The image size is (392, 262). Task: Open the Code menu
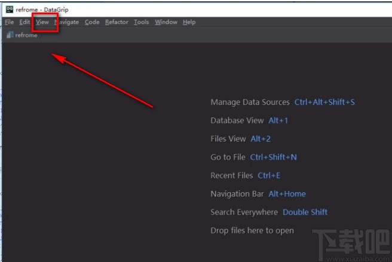click(x=92, y=22)
